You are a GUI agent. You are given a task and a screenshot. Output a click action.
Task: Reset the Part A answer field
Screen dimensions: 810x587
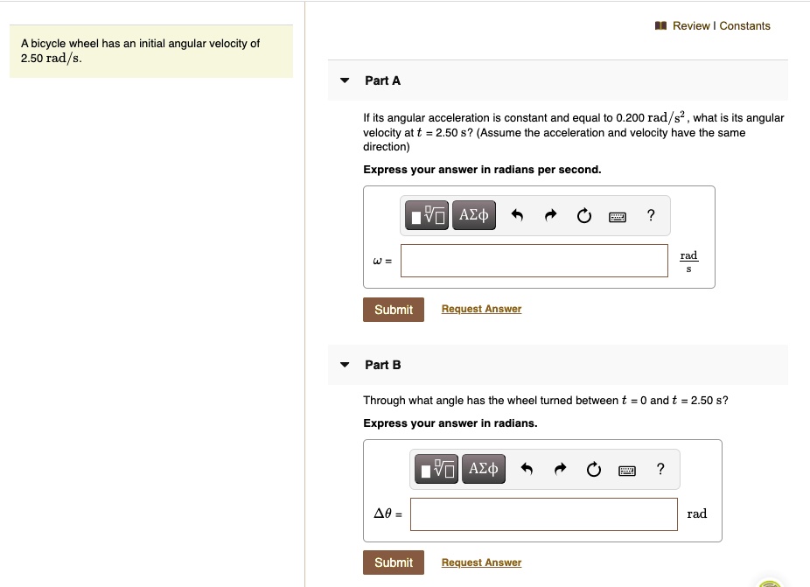[583, 216]
